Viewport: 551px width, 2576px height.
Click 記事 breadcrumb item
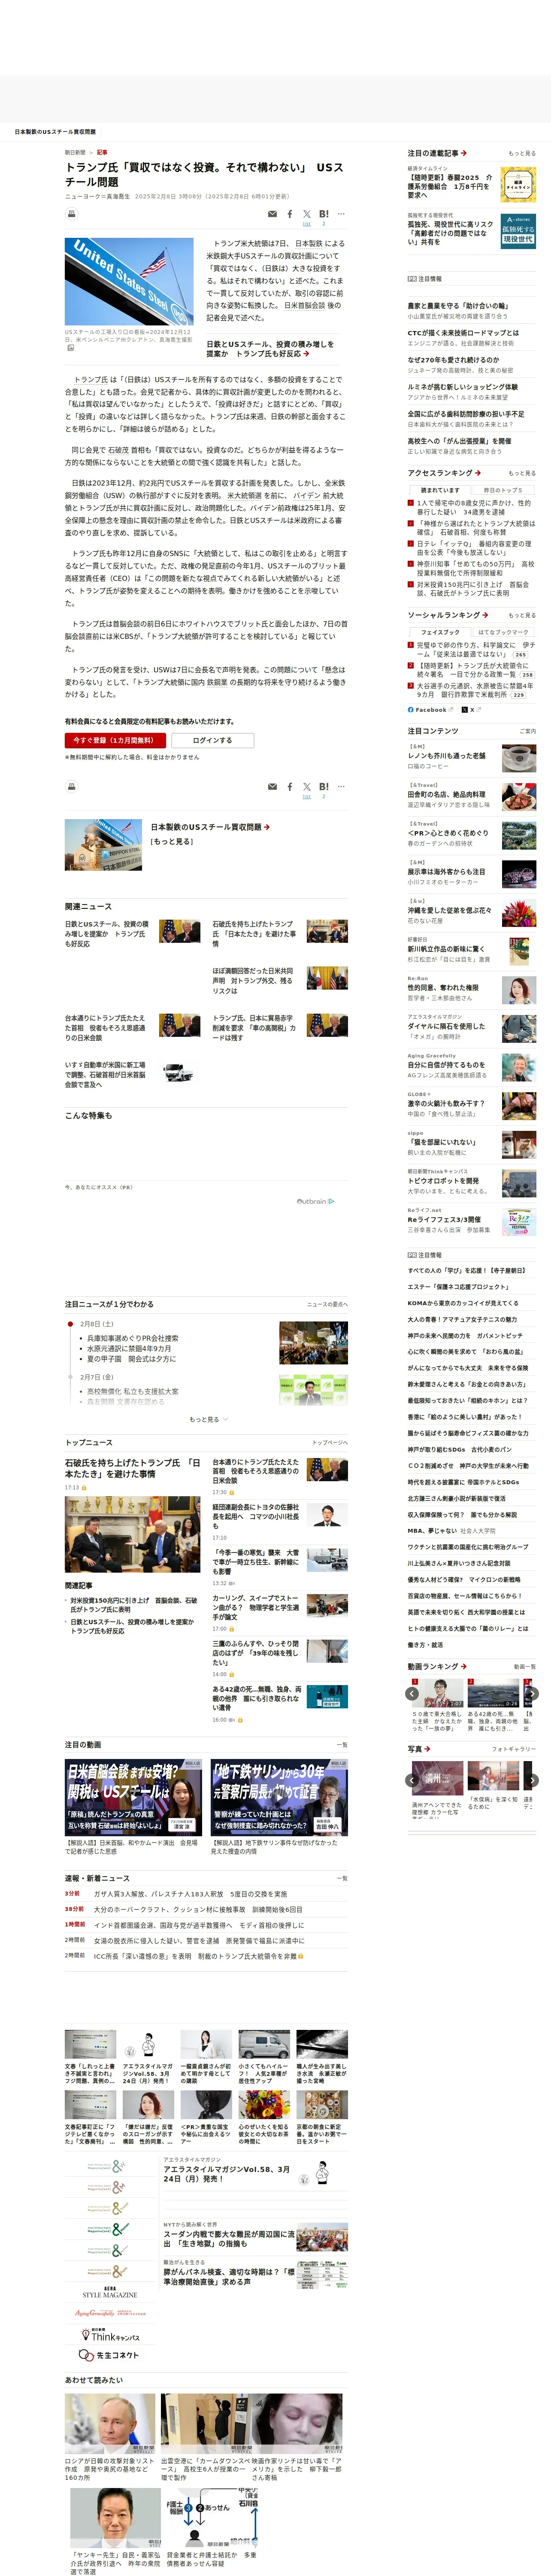point(102,153)
